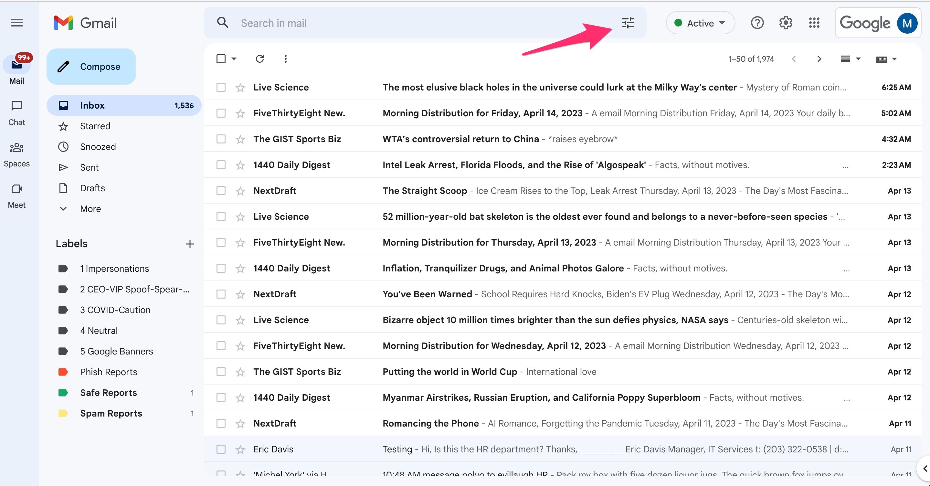Star the Putting the world in World Cup email
Viewport: 930px width, 486px height.
click(240, 372)
